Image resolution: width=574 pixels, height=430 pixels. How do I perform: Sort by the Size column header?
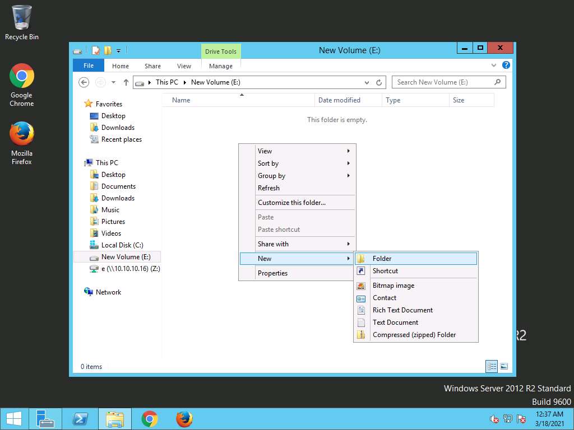(x=471, y=100)
